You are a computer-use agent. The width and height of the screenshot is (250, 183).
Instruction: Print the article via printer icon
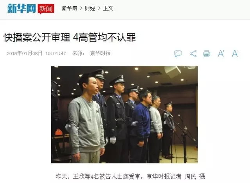coord(207,54)
